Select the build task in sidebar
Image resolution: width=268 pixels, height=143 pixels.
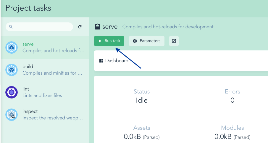(x=45, y=70)
